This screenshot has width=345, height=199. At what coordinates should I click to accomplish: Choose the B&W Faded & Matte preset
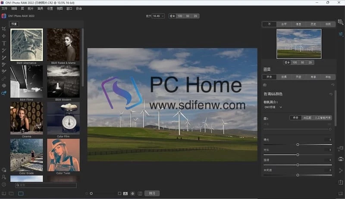click(63, 45)
